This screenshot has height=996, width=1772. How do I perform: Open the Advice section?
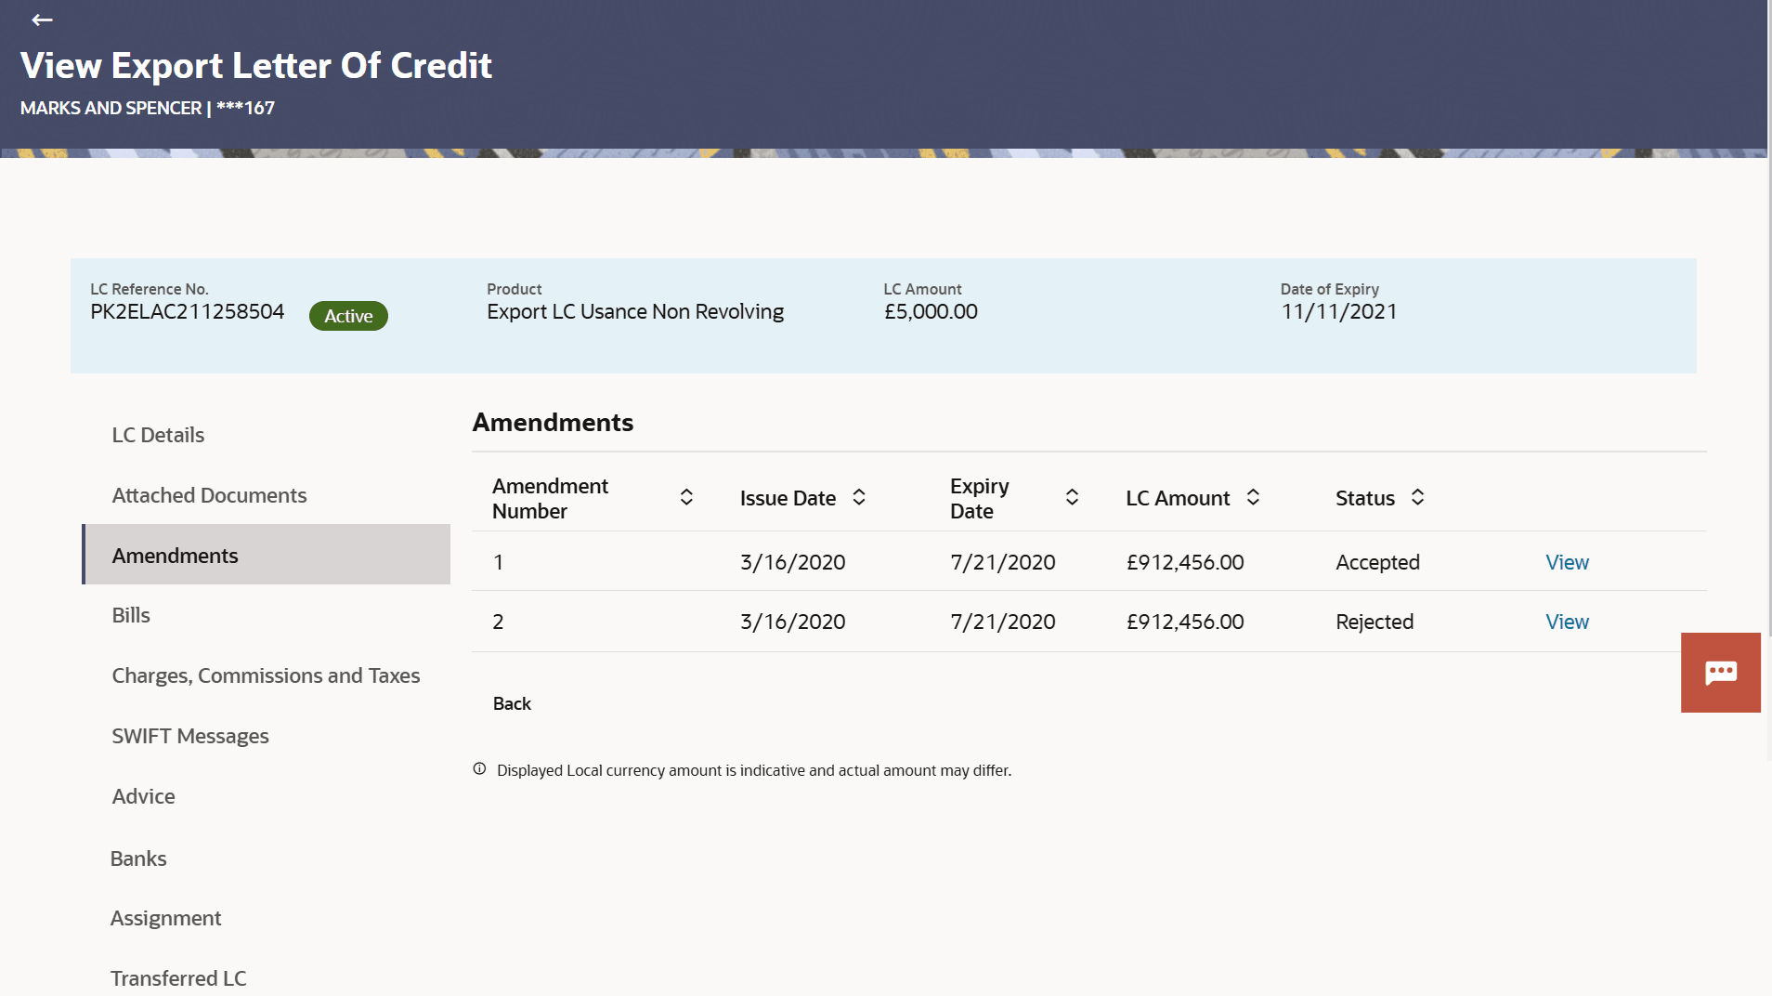(143, 796)
